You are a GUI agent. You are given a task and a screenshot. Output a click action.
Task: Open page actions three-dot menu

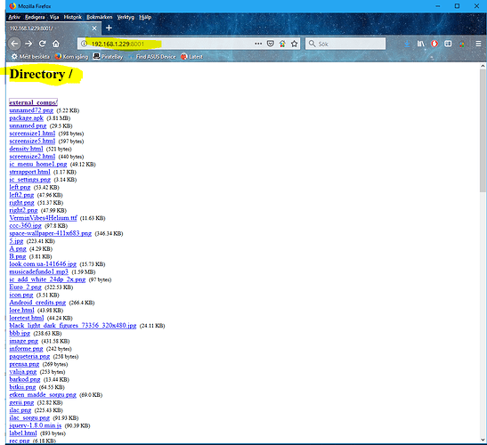[x=258, y=44]
